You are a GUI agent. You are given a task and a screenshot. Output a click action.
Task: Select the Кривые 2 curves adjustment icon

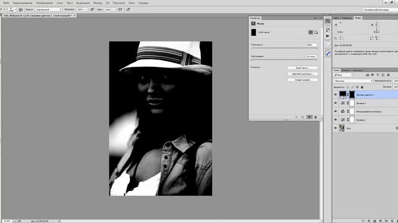(343, 103)
